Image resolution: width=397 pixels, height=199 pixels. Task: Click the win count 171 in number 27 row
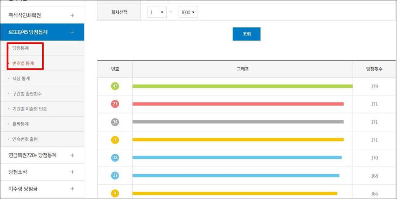(x=375, y=104)
